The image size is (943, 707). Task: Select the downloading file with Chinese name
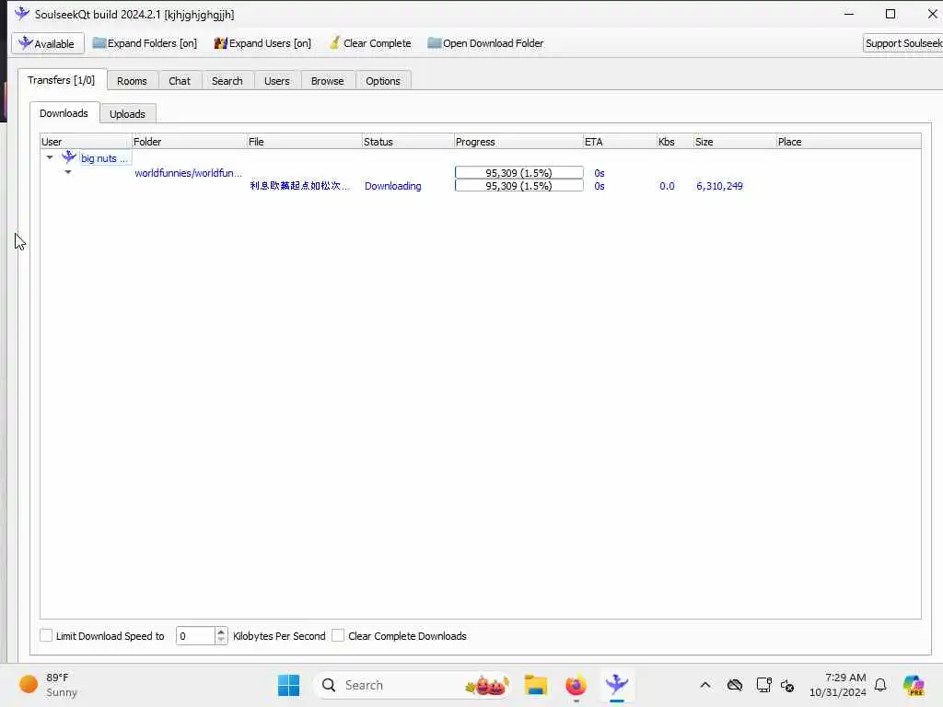point(299,186)
